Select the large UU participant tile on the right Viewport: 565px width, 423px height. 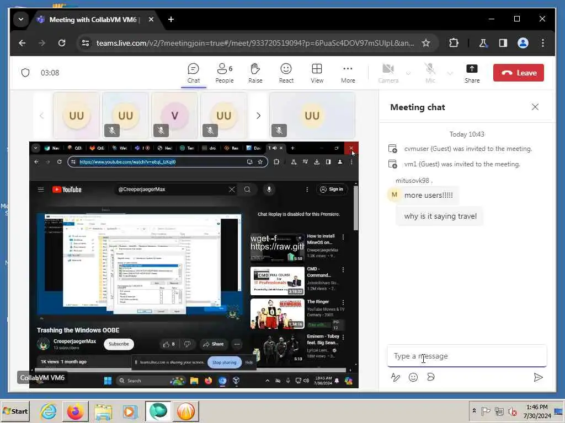[x=312, y=116]
